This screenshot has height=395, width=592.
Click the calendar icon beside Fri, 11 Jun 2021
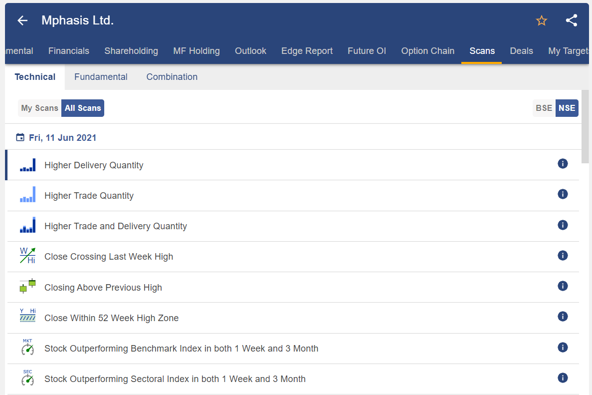pyautogui.click(x=20, y=137)
